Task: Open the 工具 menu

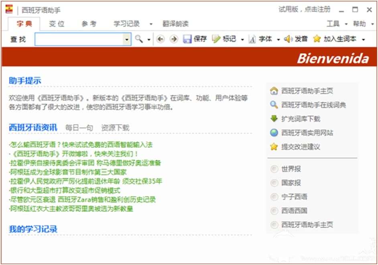Action: [x=333, y=24]
